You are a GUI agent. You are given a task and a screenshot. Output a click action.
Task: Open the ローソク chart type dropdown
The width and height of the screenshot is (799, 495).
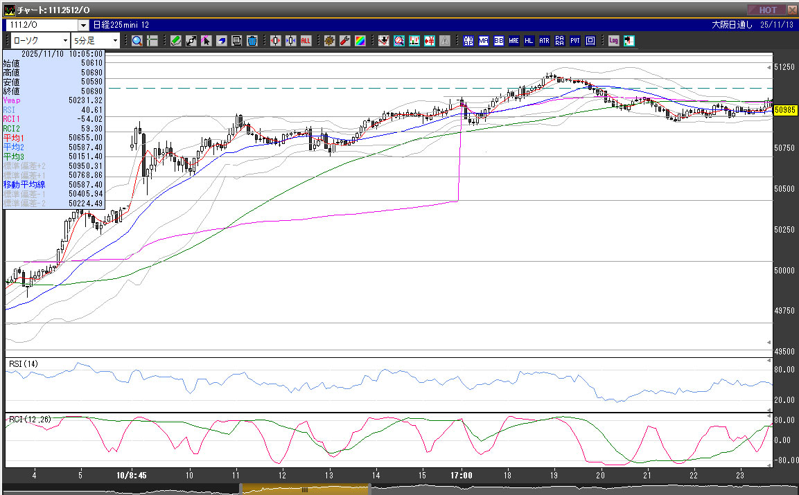tap(66, 41)
